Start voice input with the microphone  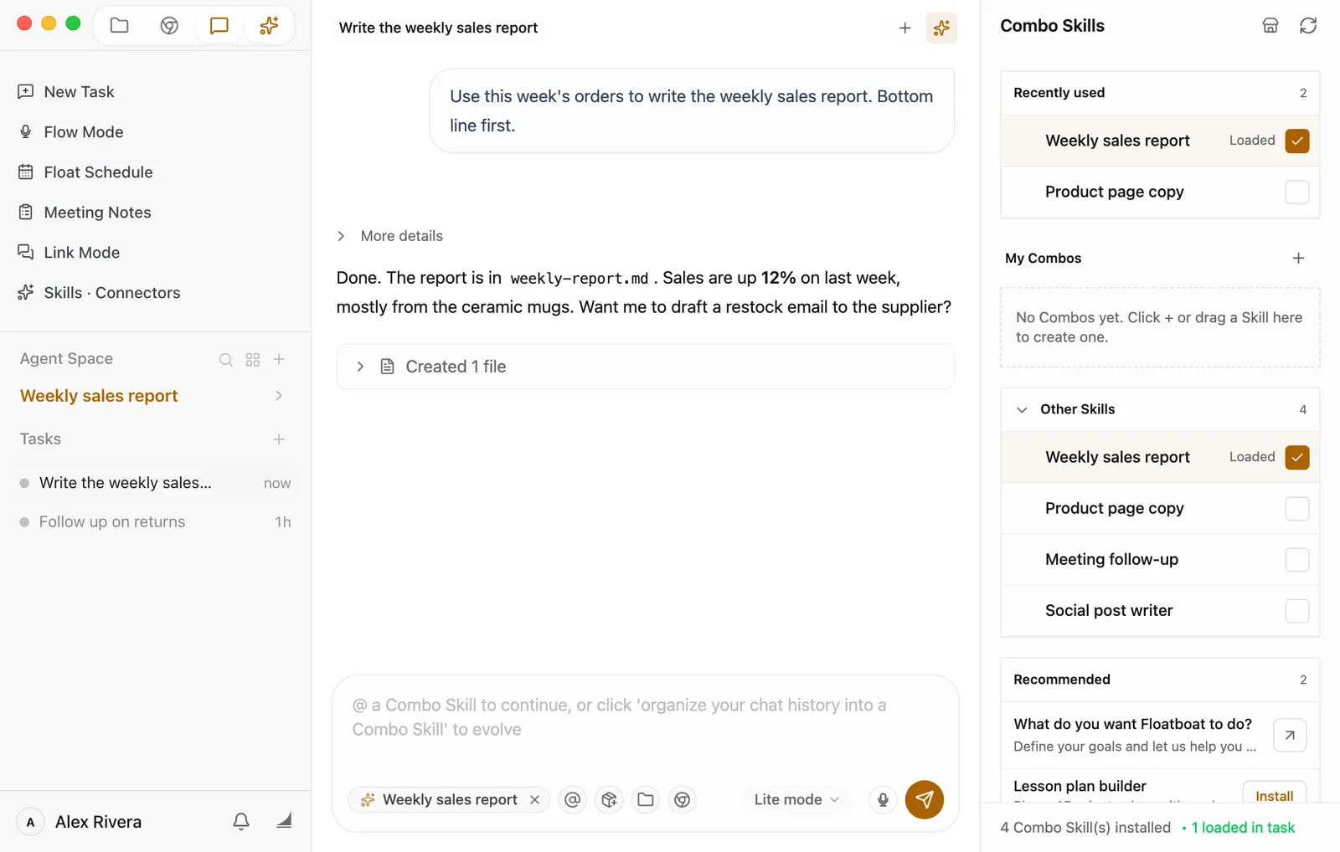tap(883, 800)
